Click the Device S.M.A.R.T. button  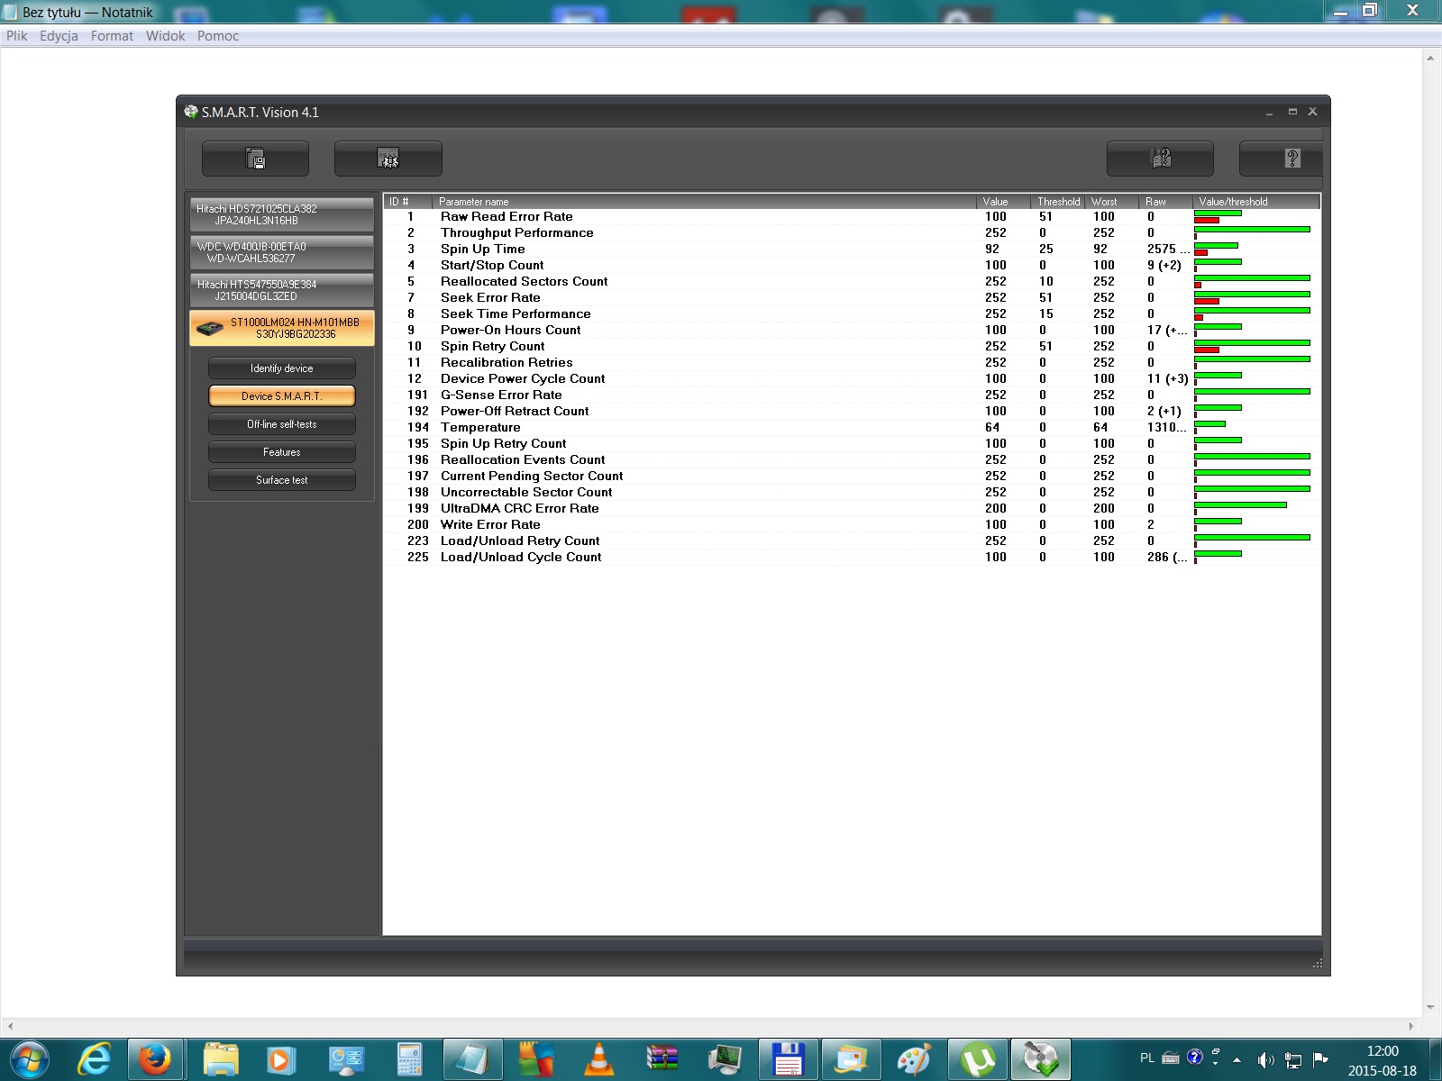pyautogui.click(x=282, y=396)
